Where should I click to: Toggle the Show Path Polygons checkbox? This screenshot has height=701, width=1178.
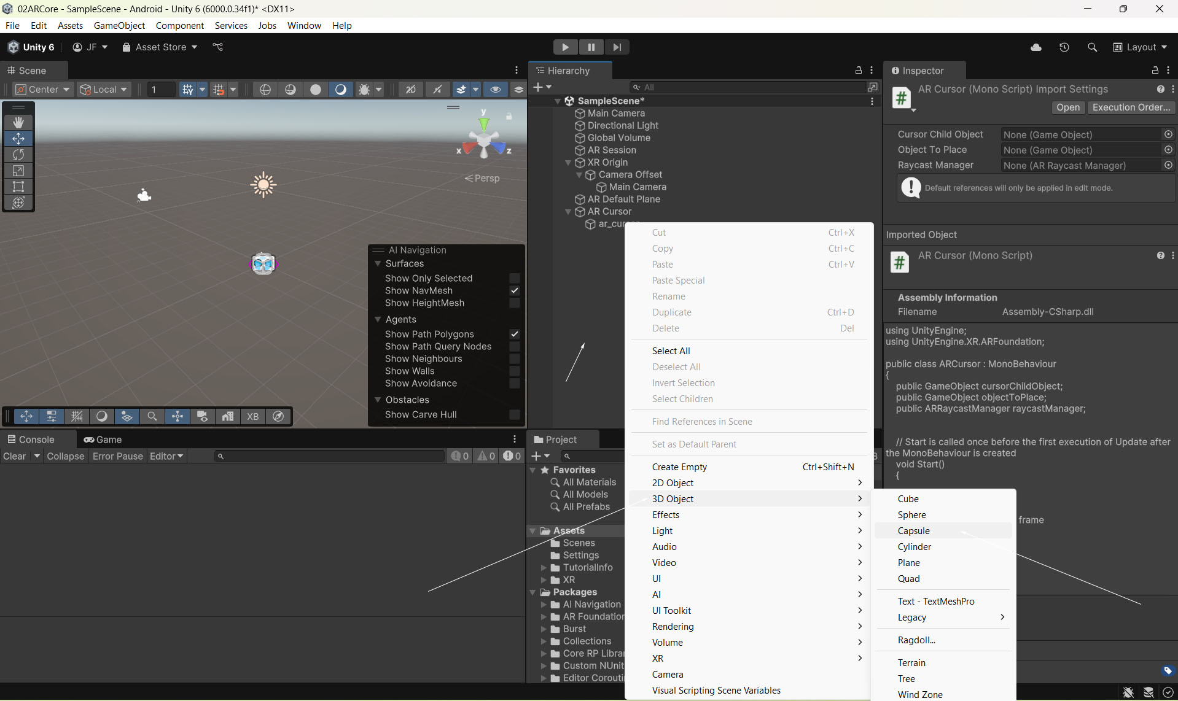[x=515, y=335]
